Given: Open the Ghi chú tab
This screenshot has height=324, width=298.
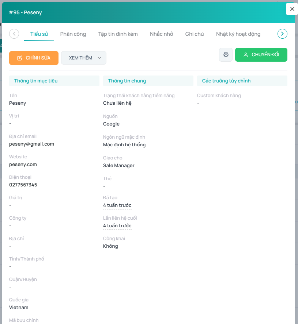Looking at the screenshot, I should pyautogui.click(x=195, y=34).
